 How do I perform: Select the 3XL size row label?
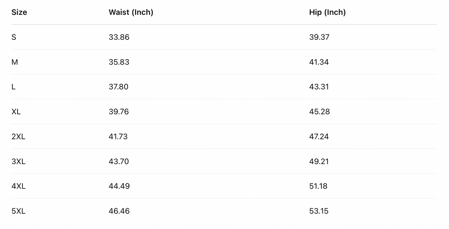(x=18, y=161)
